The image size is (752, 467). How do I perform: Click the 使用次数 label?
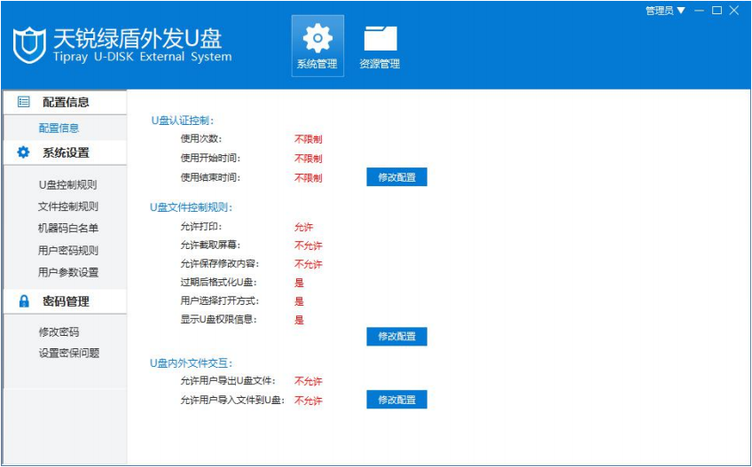[x=201, y=139]
